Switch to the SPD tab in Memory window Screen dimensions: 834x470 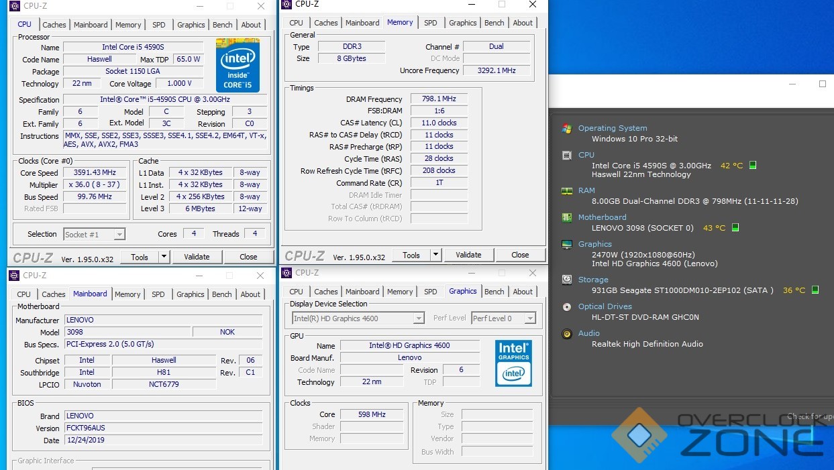coord(431,23)
